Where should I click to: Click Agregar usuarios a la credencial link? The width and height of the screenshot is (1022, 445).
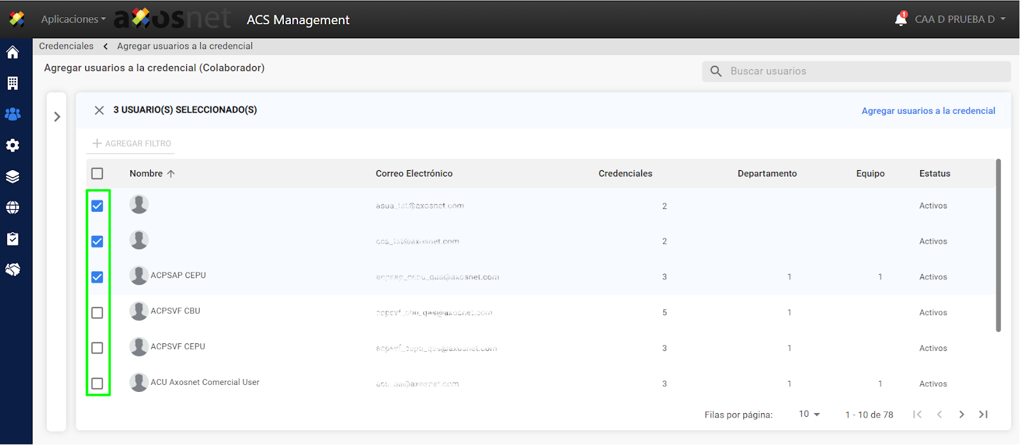[x=928, y=111]
